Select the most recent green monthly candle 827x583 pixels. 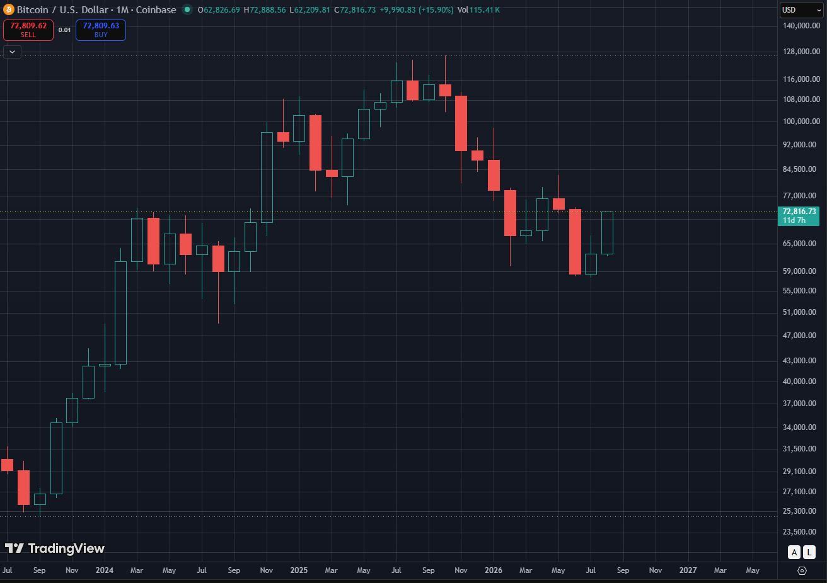point(607,233)
